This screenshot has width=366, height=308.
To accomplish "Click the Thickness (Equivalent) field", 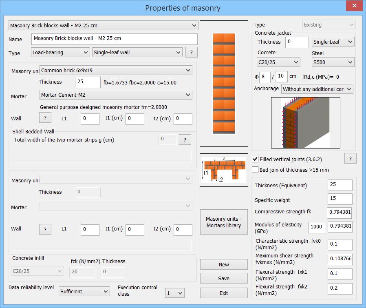I will pos(340,185).
